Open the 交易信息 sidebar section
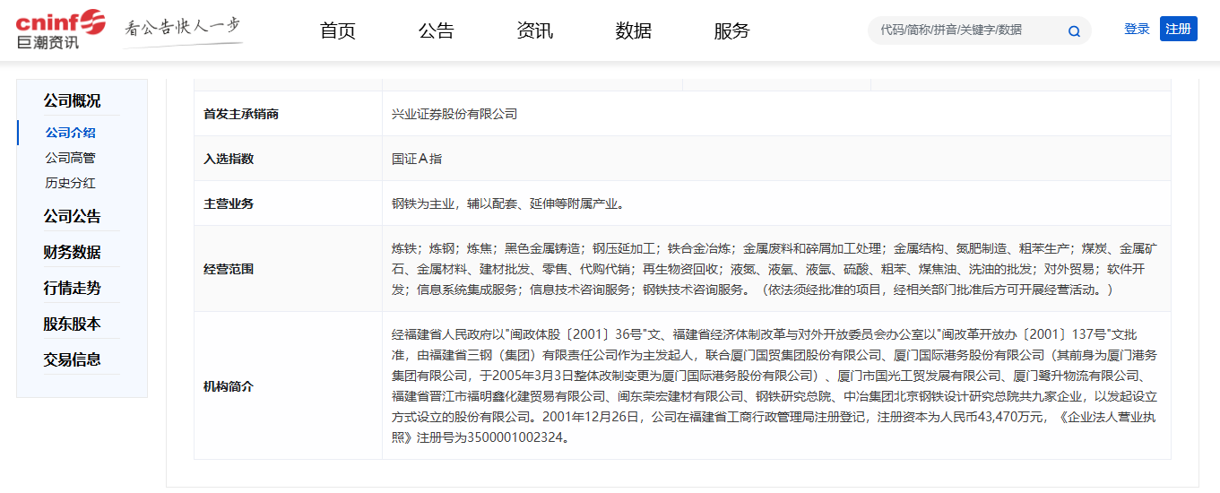 coord(73,359)
